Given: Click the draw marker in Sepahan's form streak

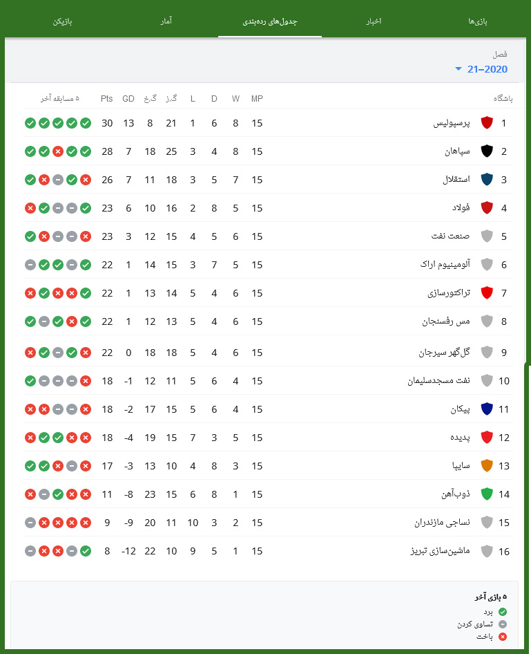Looking at the screenshot, I should click(58, 151).
